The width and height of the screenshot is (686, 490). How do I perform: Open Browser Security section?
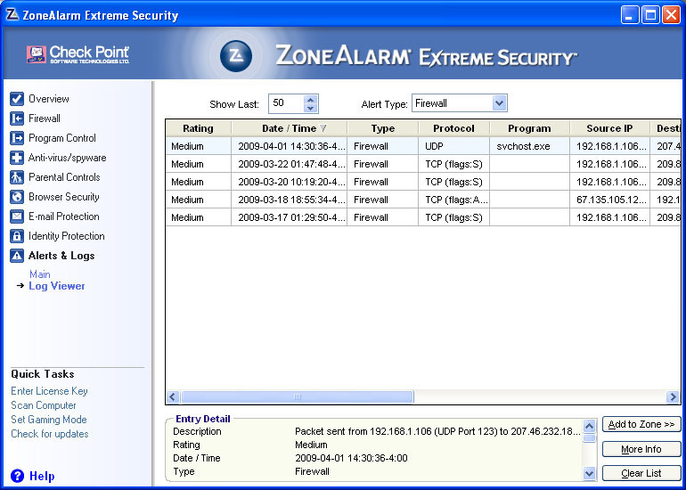(x=64, y=197)
